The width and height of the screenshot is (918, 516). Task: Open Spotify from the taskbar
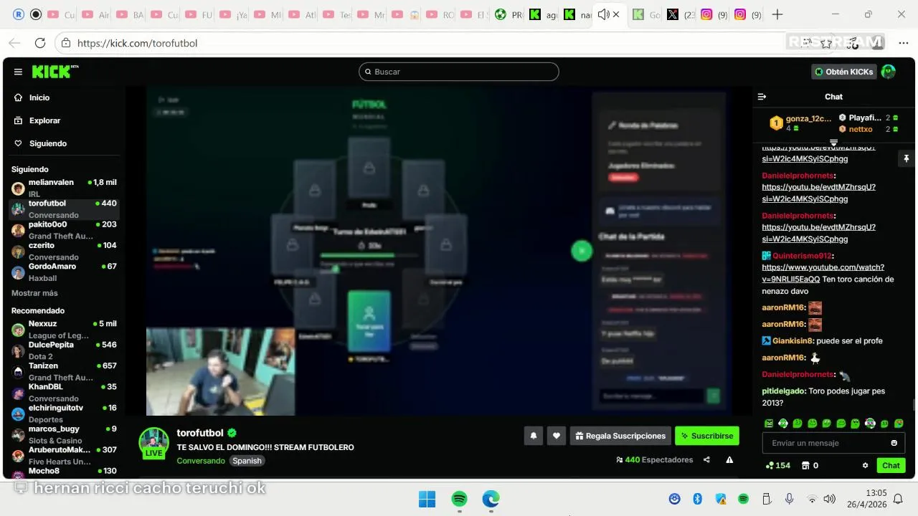459,499
